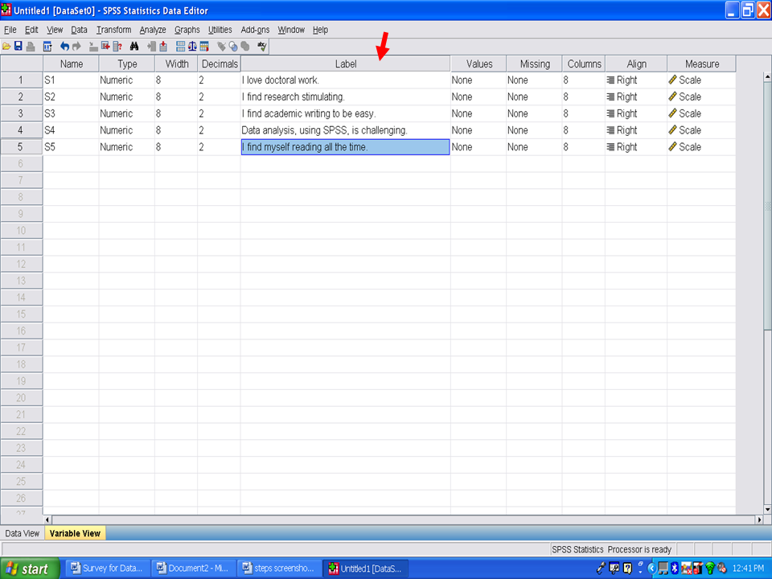Screen dimensions: 772x579
Task: Switch to the Data View tab
Action: coord(22,533)
